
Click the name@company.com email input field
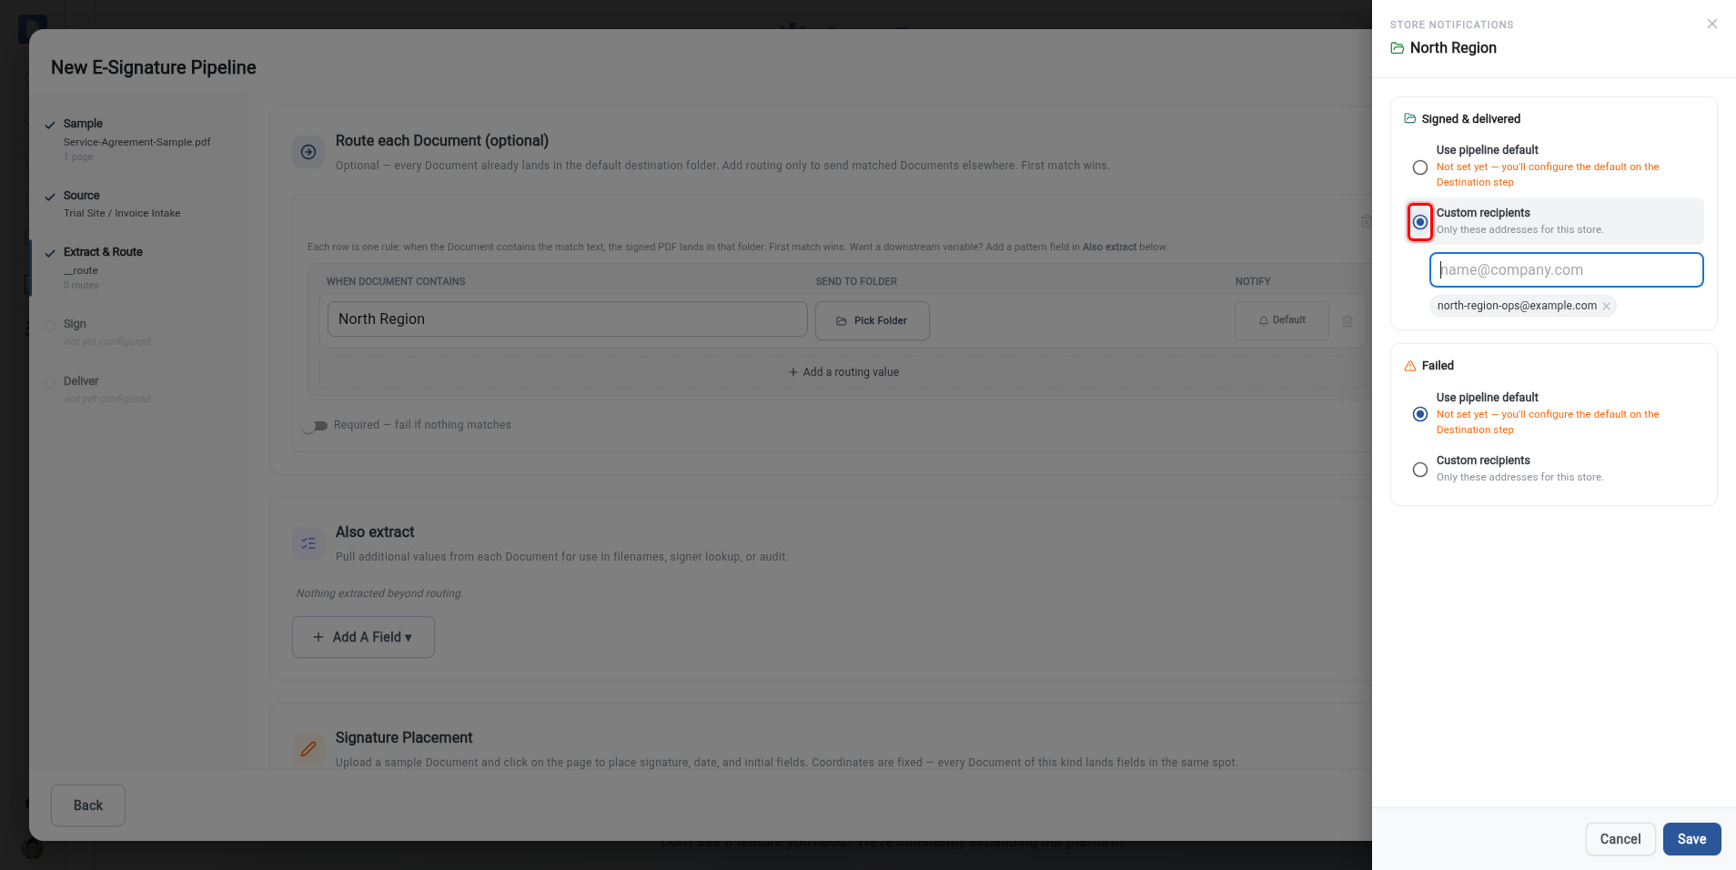(1566, 269)
